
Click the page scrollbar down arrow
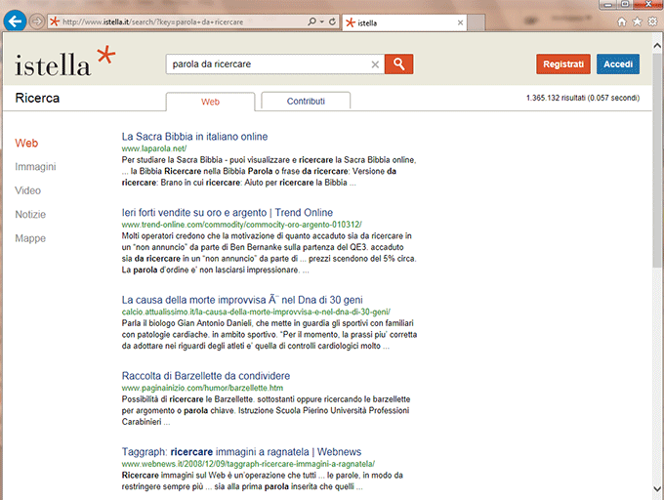point(657,488)
